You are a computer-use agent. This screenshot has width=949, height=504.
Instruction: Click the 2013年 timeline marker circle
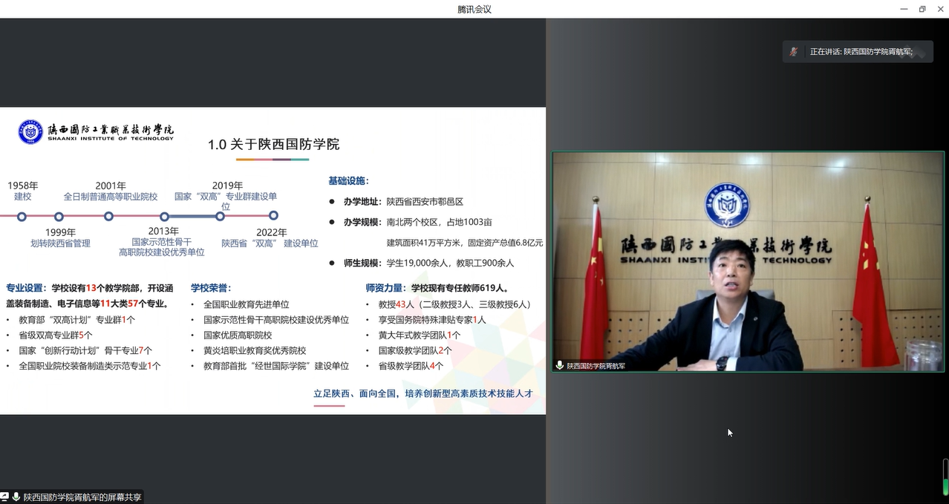tap(164, 217)
